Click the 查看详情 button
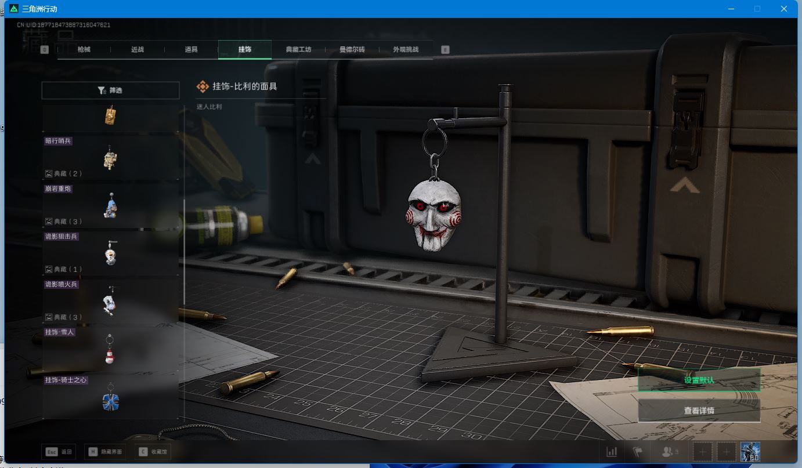 pos(699,411)
